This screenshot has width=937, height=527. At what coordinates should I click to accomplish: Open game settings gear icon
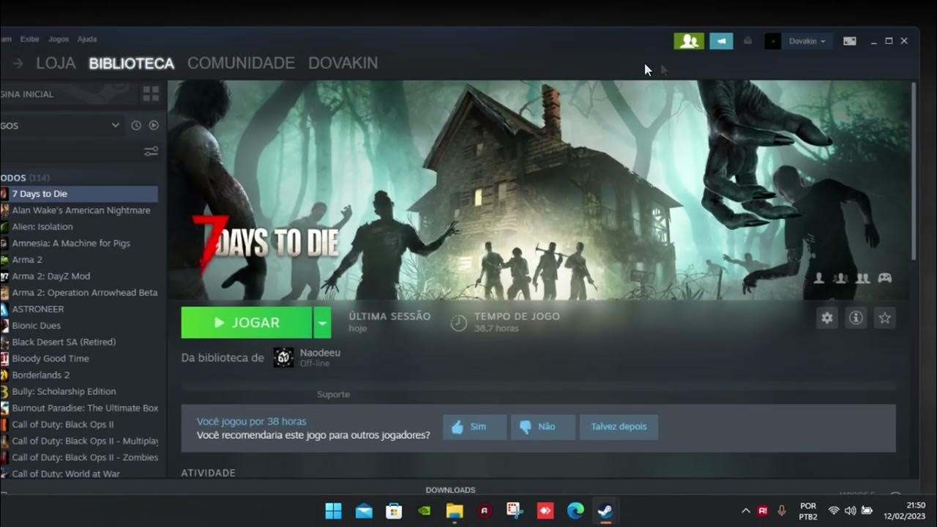pyautogui.click(x=827, y=318)
